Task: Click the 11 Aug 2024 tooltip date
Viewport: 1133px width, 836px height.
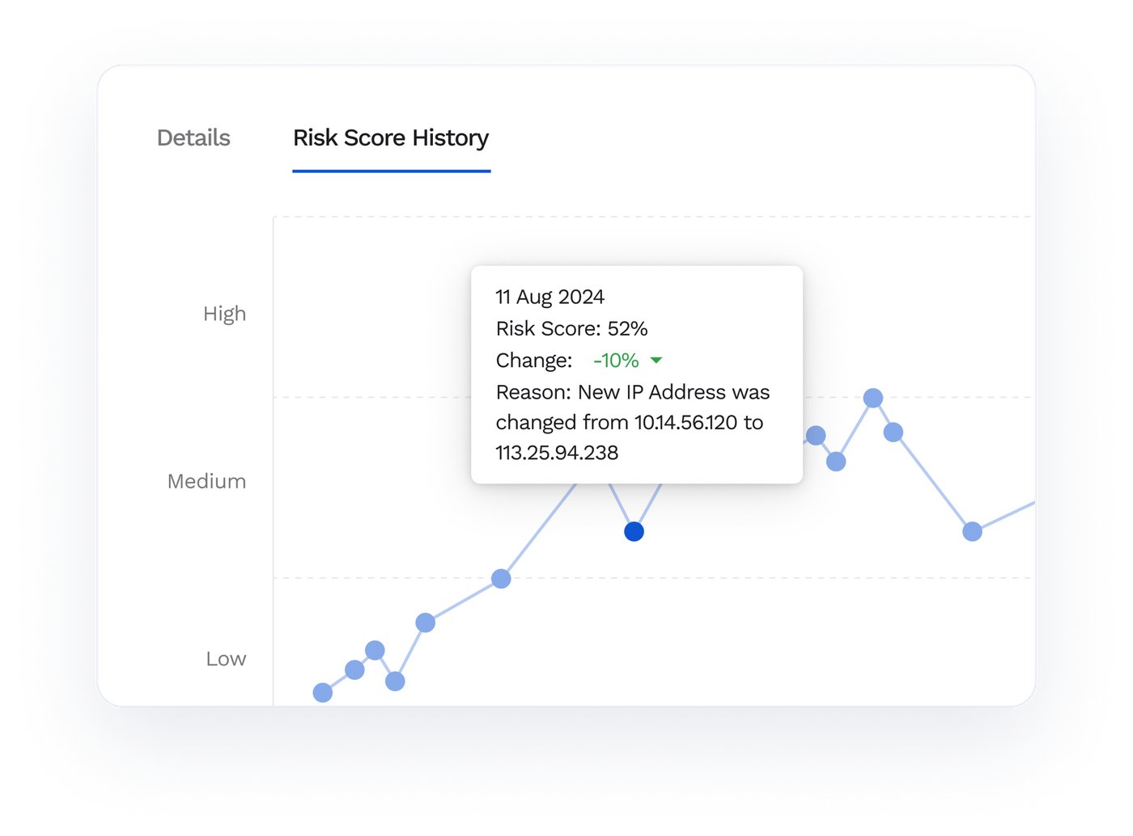Action: coord(550,297)
